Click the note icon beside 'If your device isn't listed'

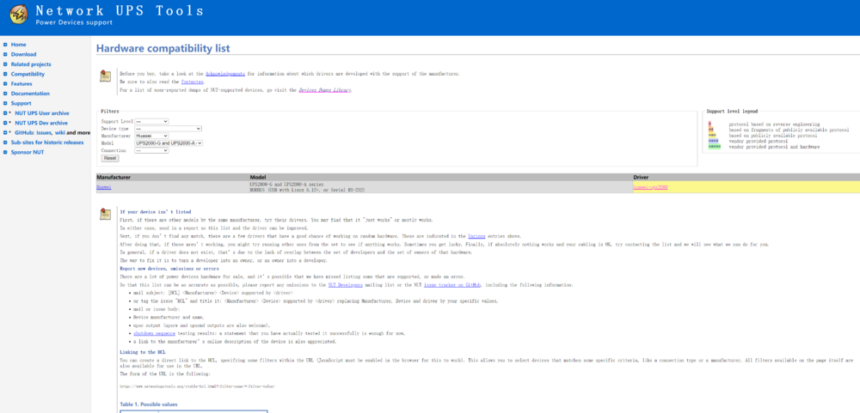point(105,214)
